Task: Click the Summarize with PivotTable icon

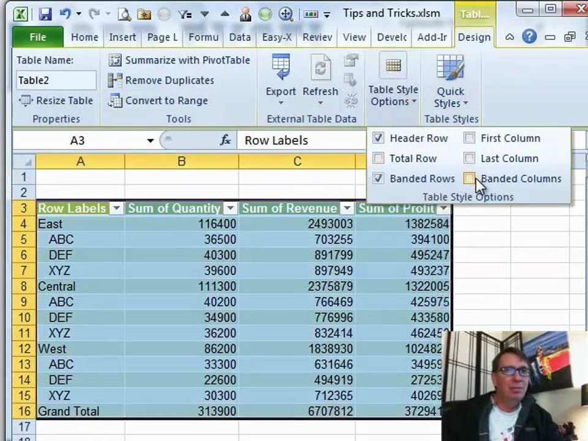Action: (x=115, y=60)
